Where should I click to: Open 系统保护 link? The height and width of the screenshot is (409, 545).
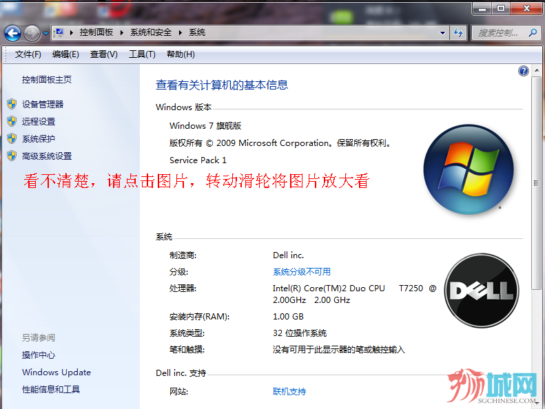pos(39,138)
